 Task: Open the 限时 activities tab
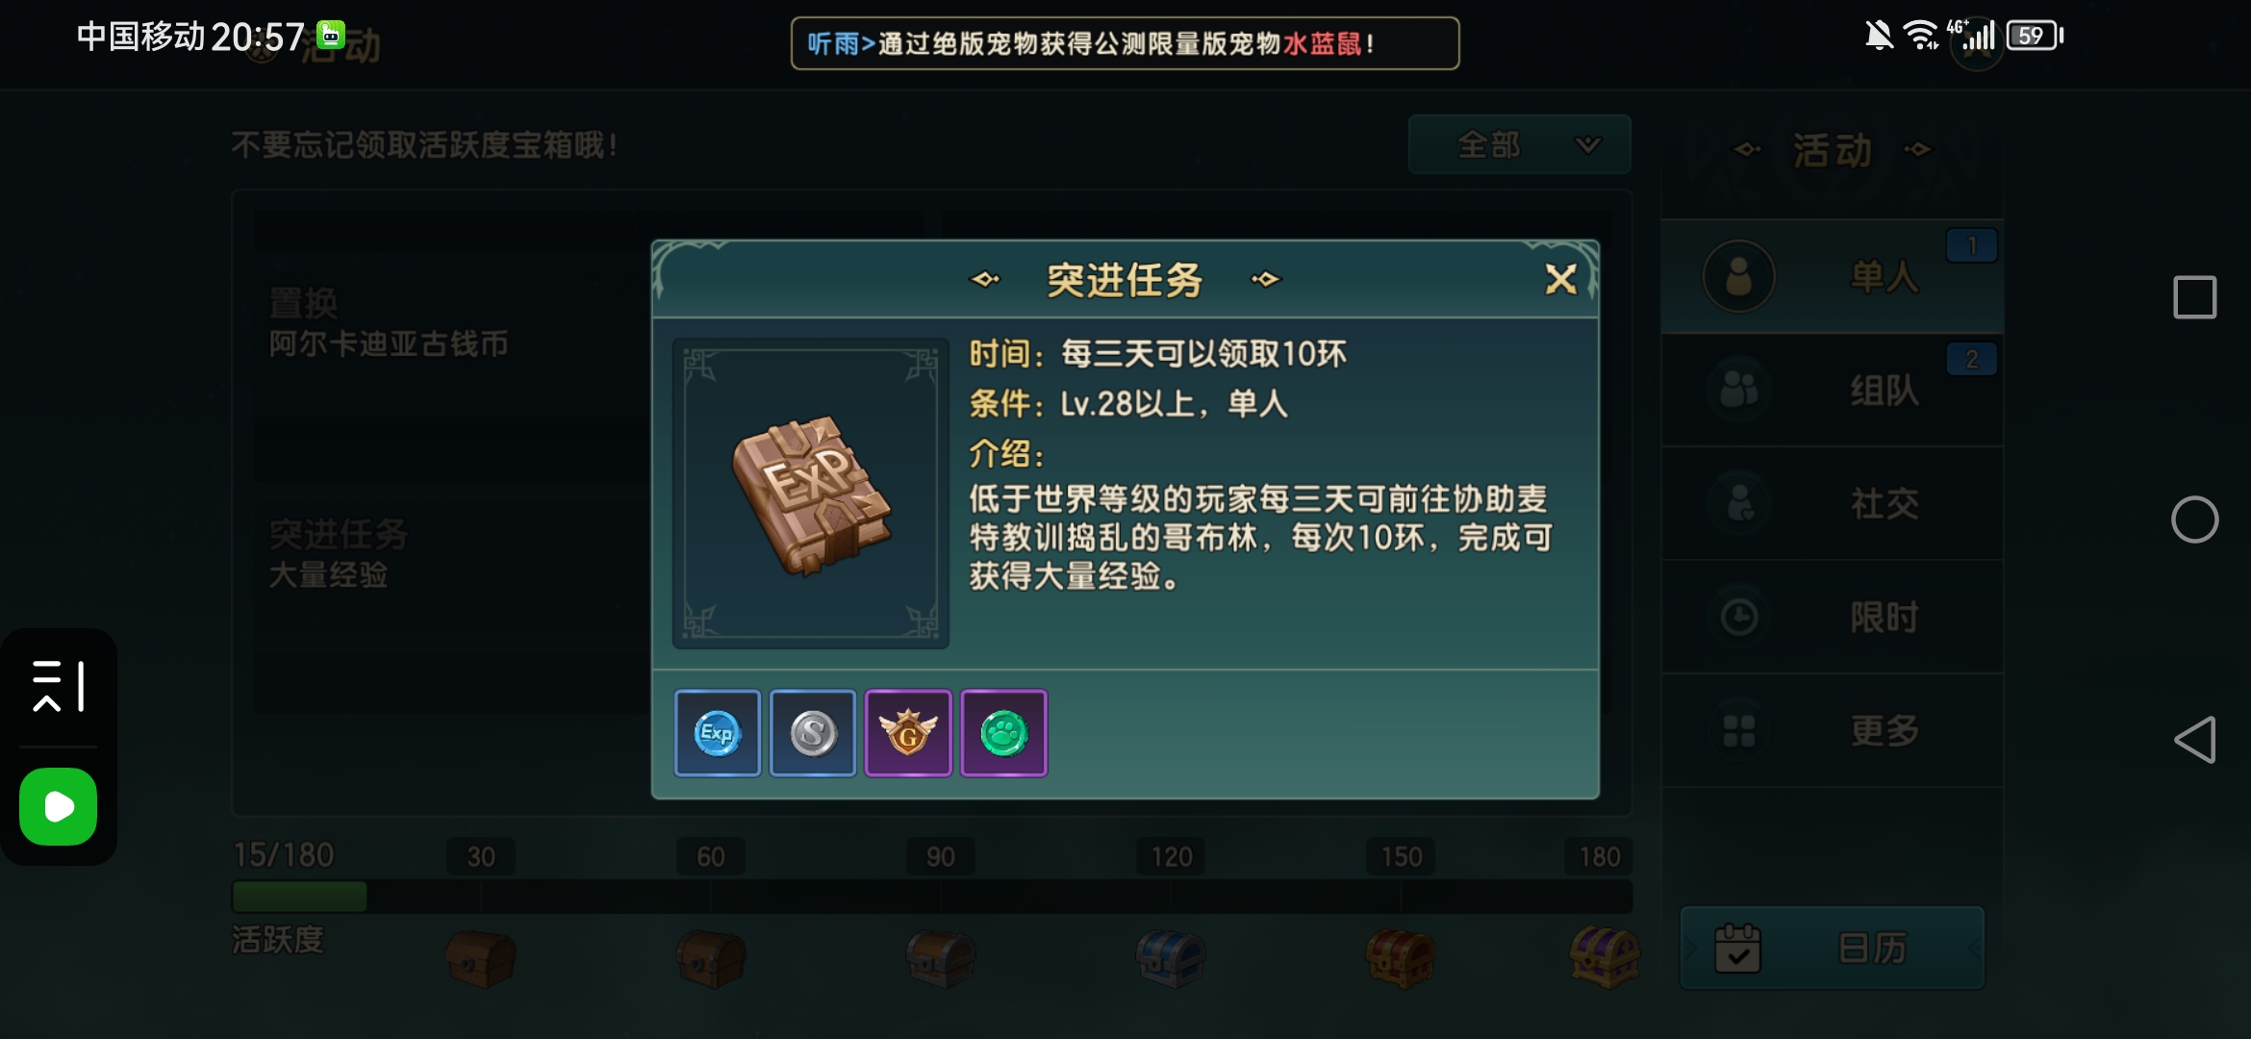1833,617
